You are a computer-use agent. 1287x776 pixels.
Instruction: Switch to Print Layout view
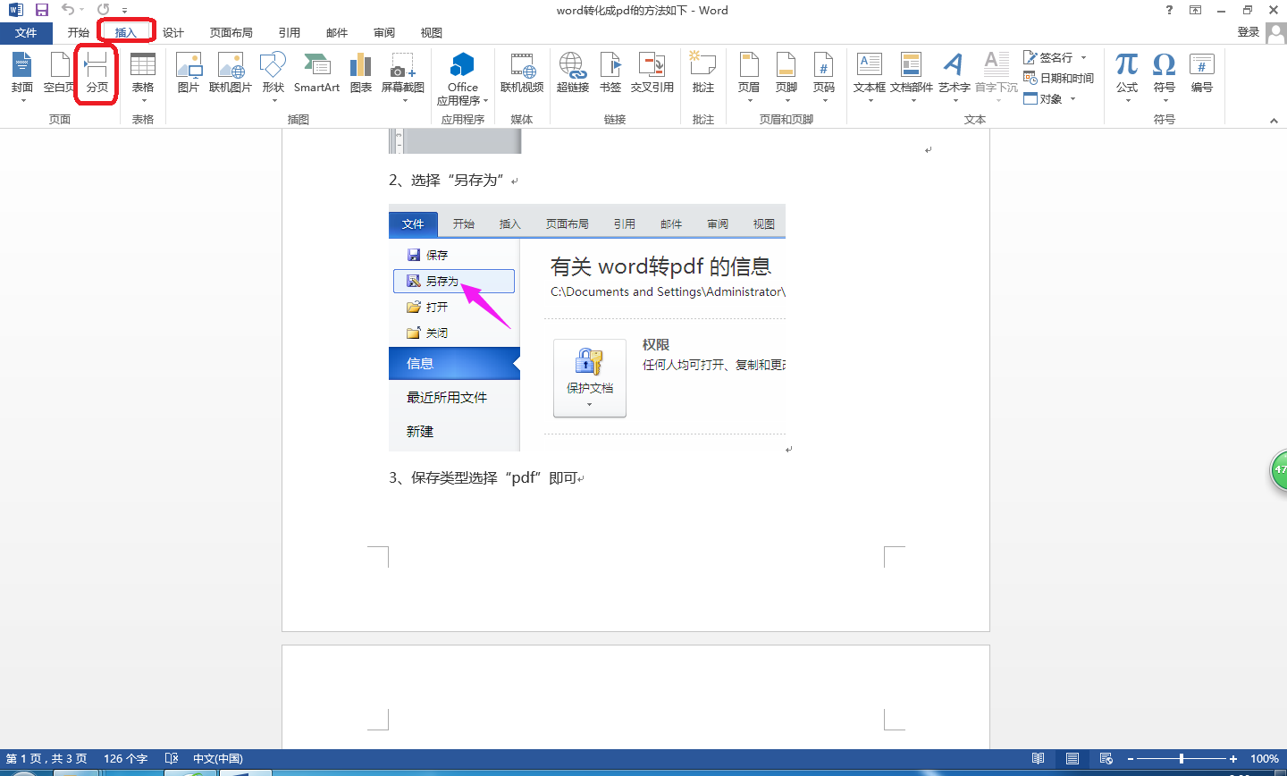coord(1072,758)
